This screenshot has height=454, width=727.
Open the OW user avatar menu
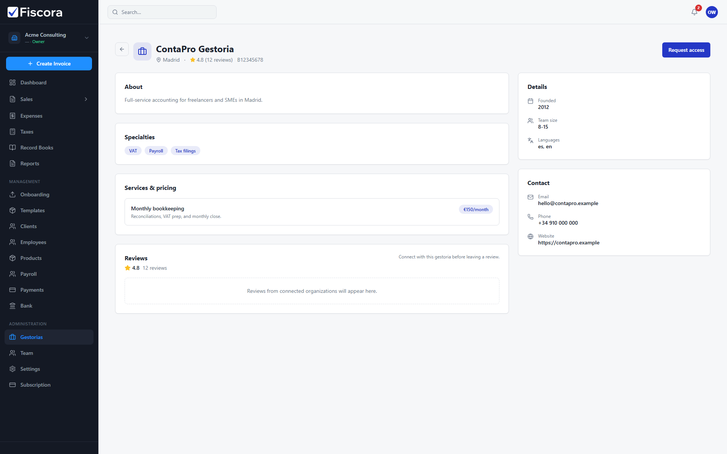(712, 12)
